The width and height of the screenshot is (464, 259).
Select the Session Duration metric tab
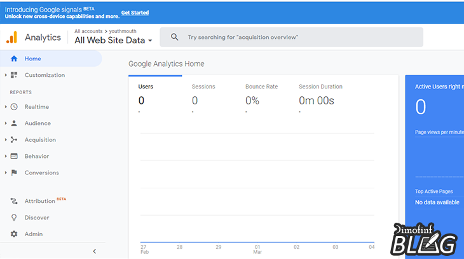[x=320, y=95]
